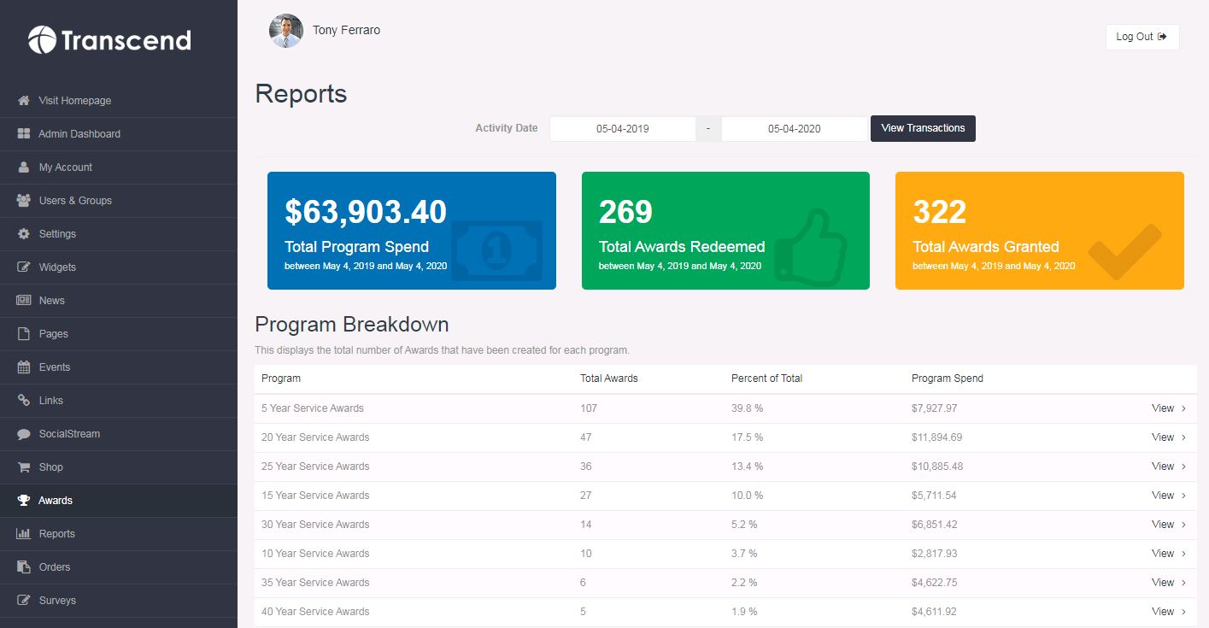The image size is (1209, 628).
Task: Click the home icon beside Visit Homepage
Action: coord(24,100)
